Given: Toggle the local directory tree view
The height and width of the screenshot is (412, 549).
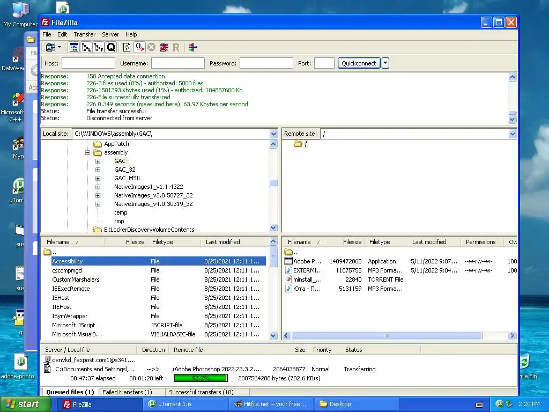Looking at the screenshot, I should (x=86, y=47).
